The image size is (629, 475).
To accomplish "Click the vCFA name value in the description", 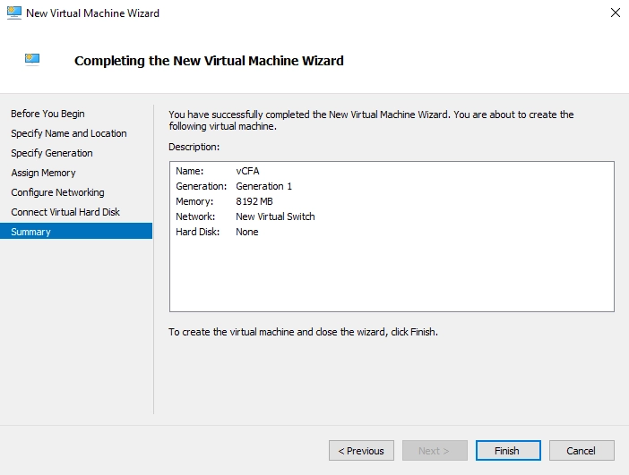I will pos(247,171).
